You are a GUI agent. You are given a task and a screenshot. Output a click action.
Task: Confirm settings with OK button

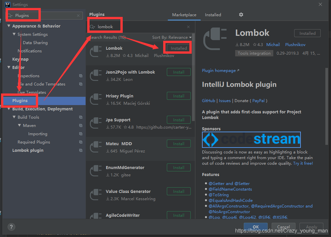click(x=256, y=227)
